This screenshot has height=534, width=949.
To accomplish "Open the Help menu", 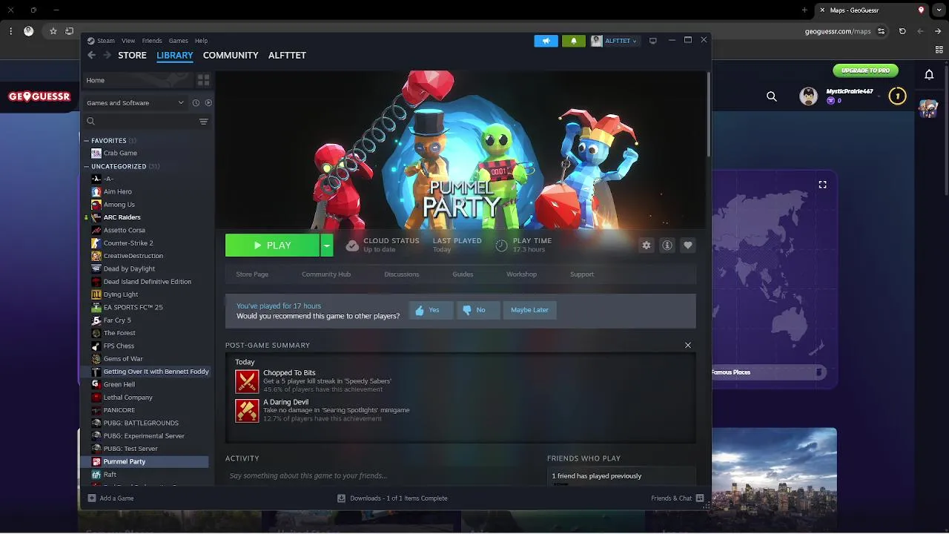I will 201,41.
